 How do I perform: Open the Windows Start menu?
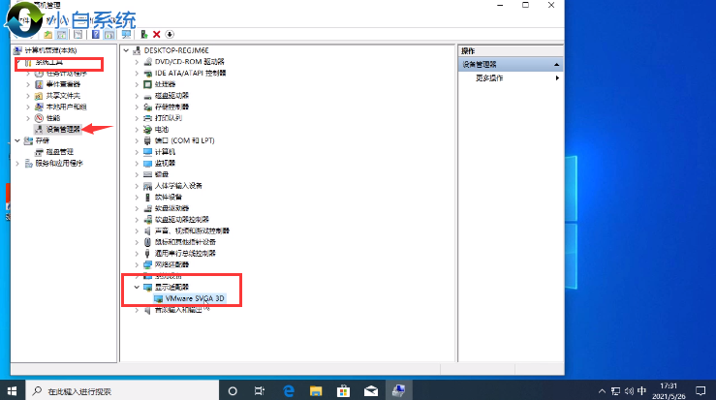click(12, 391)
